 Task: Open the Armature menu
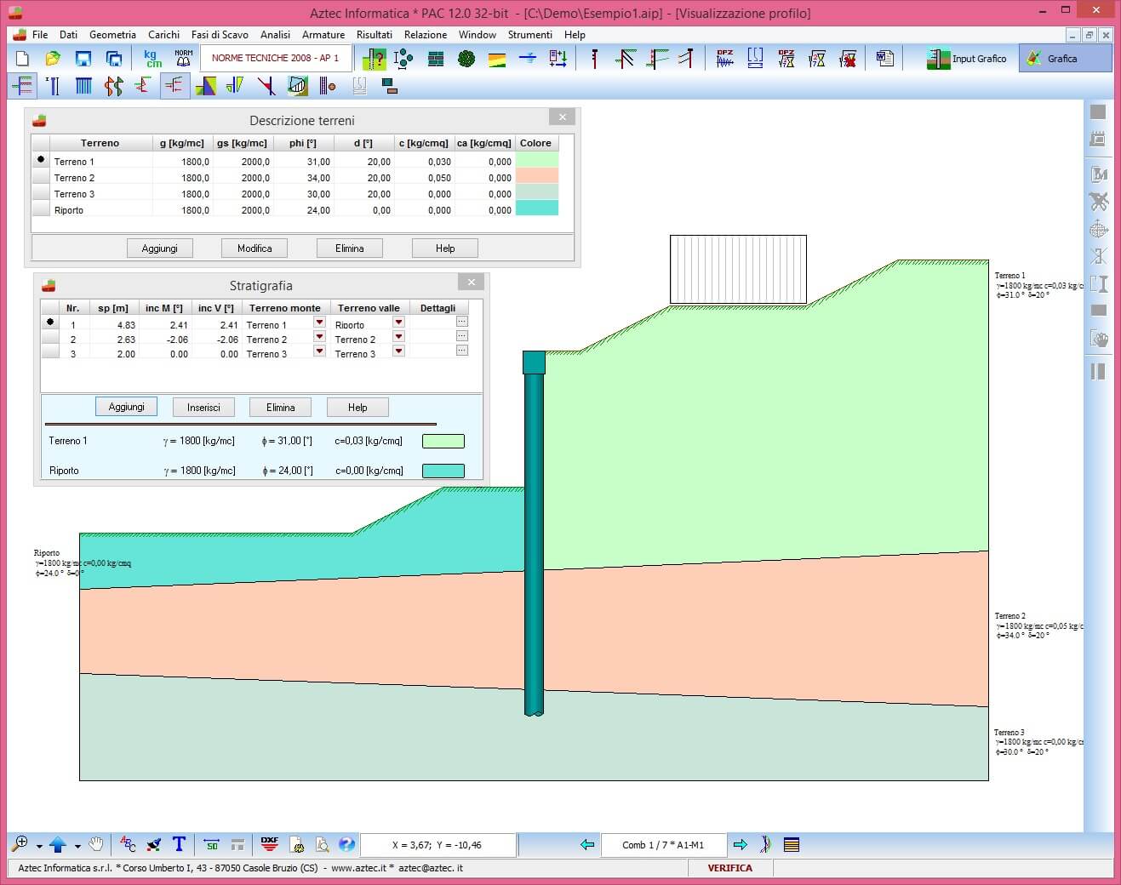(x=323, y=35)
